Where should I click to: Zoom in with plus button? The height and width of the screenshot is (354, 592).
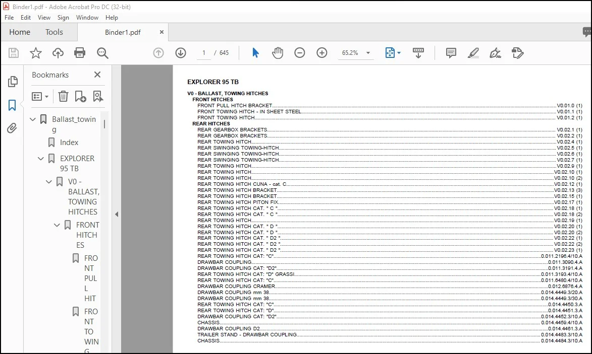322,53
